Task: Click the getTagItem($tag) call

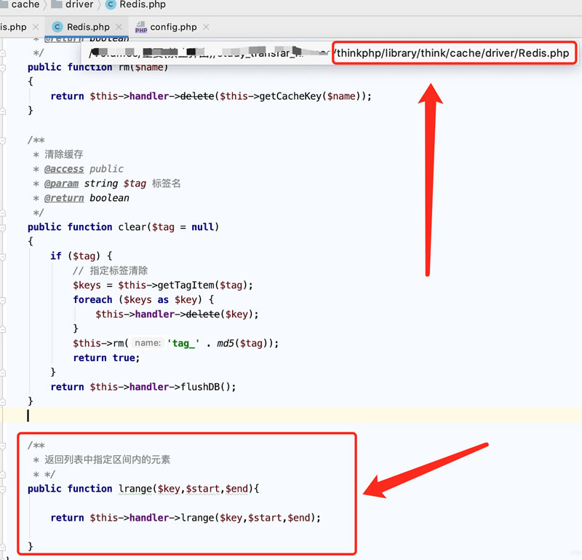Action: (x=203, y=285)
